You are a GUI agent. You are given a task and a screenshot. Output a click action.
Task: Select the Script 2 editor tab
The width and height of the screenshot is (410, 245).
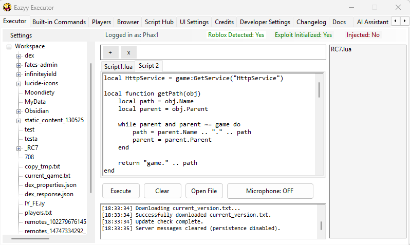point(148,66)
